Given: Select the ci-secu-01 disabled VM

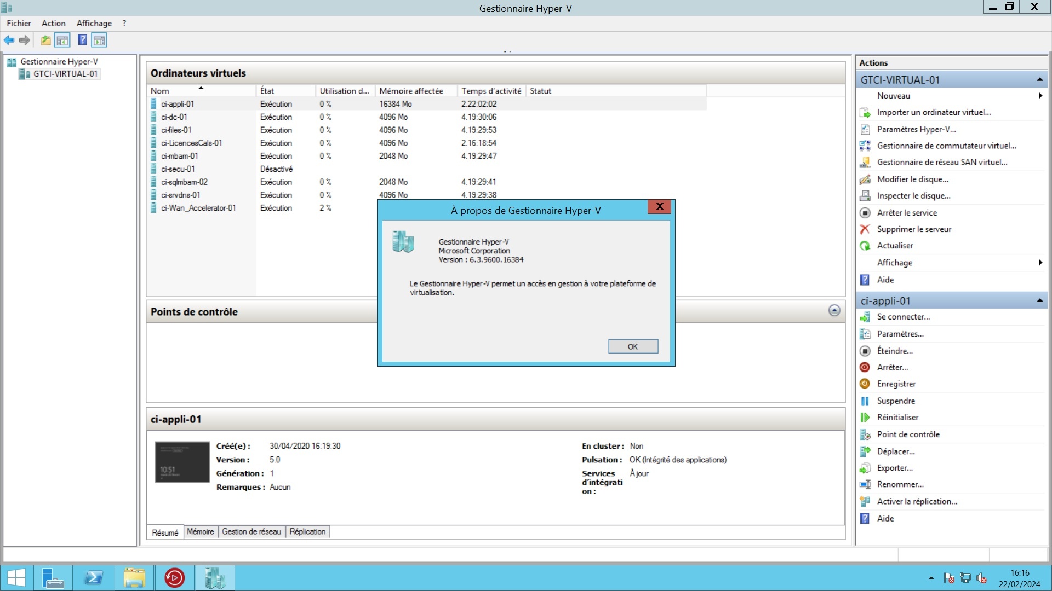Looking at the screenshot, I should (427, 169).
